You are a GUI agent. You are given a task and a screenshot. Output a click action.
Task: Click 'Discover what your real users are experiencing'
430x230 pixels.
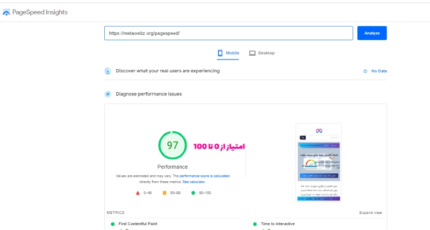[x=168, y=71]
